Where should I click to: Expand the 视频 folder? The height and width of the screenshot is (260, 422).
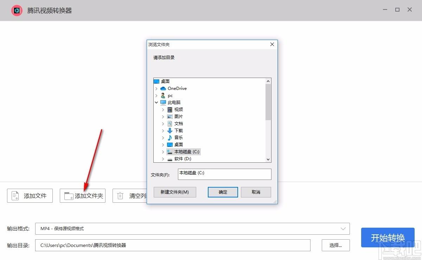pyautogui.click(x=163, y=110)
